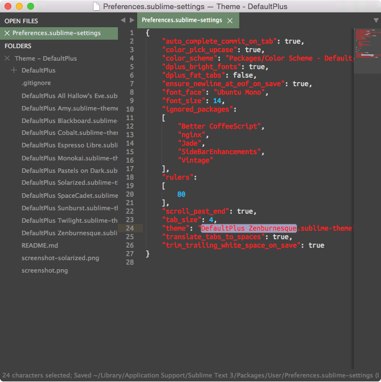Click the "ensure_newline_at_eof_on_save" key
This screenshot has height=382, width=381.
point(223,84)
